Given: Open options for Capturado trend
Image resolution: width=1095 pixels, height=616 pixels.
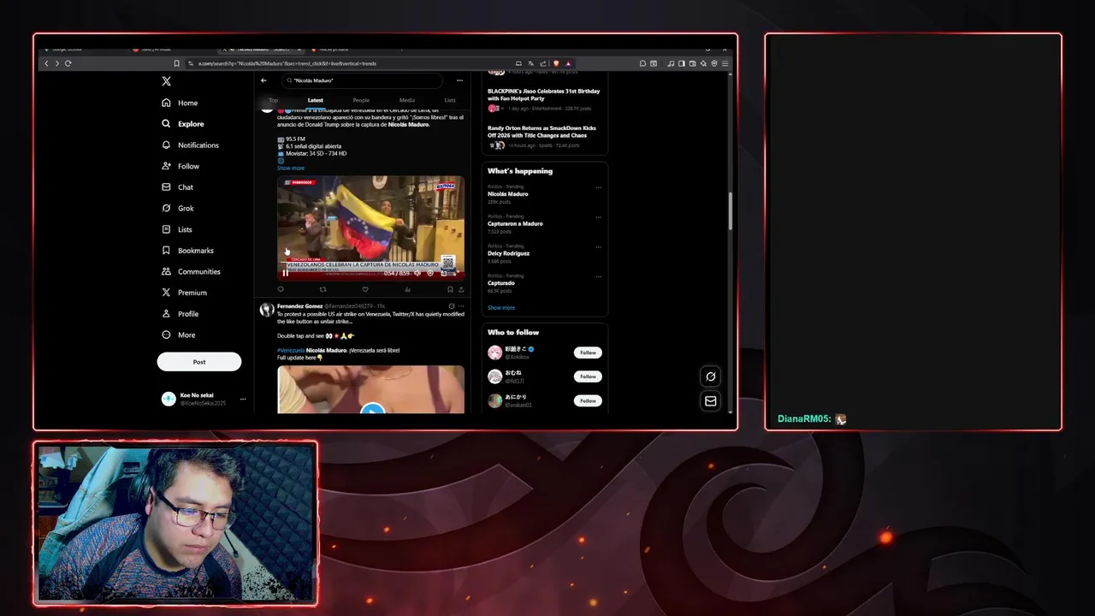Looking at the screenshot, I should pos(599,276).
